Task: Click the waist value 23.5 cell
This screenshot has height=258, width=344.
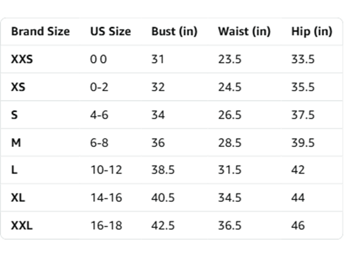Action: (x=230, y=59)
